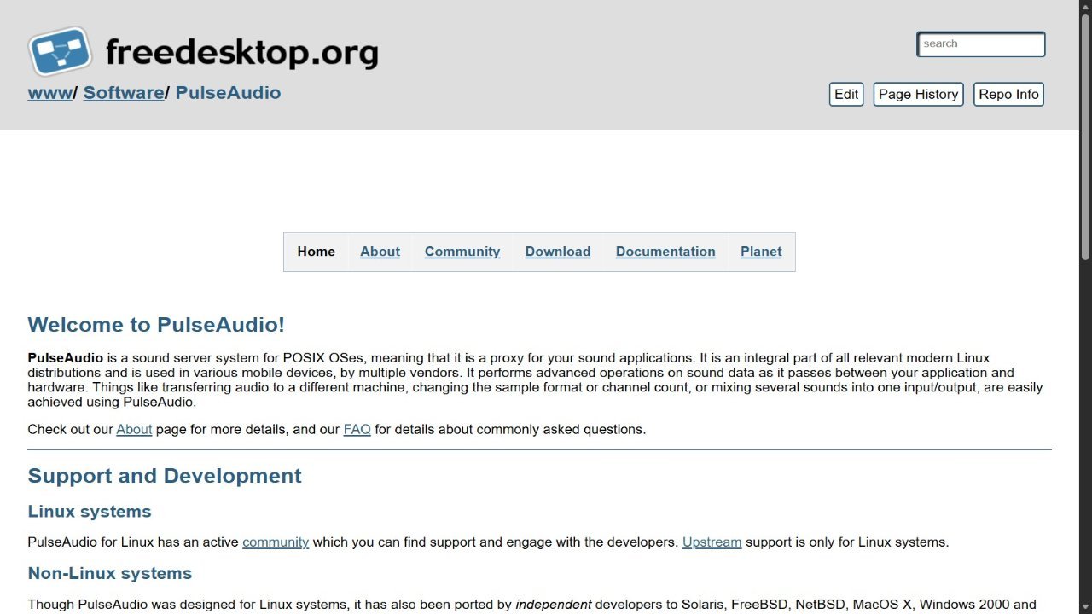The image size is (1092, 614).
Task: Click the 'Support and Development' heading
Action: pos(165,476)
